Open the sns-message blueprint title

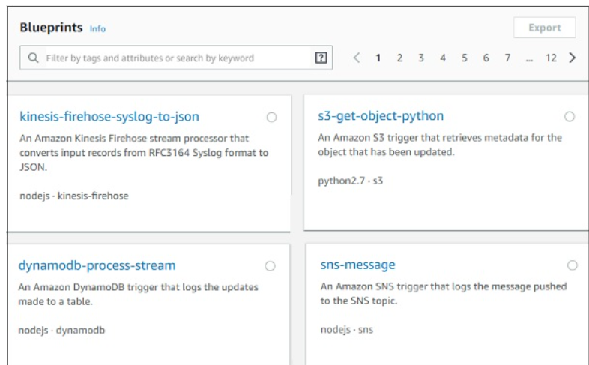click(357, 265)
